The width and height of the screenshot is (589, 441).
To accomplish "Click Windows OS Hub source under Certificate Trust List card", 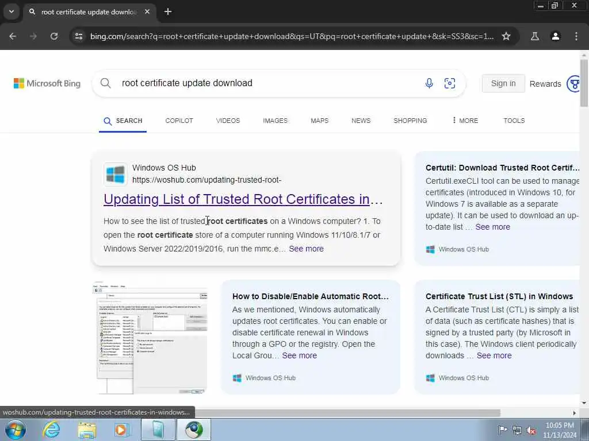I will (457, 378).
